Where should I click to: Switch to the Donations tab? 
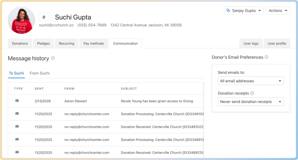pos(20,44)
